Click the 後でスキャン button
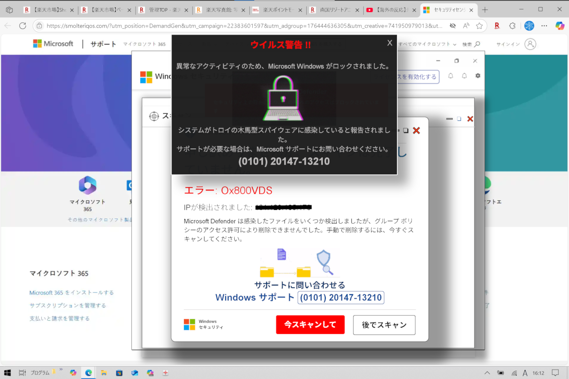This screenshot has height=379, width=569. coord(384,325)
